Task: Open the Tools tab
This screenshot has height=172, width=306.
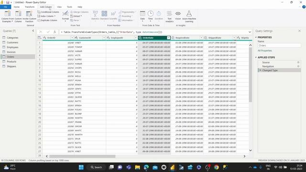Action: click(x=69, y=7)
